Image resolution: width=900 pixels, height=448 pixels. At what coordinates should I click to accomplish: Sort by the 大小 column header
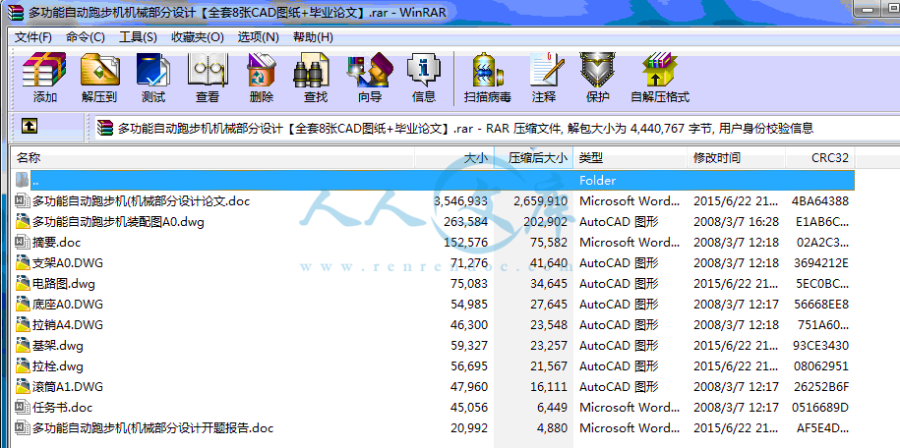click(454, 158)
